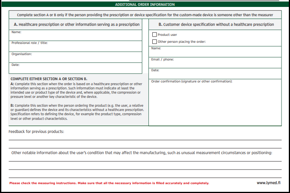Click the red measuring instructions reminder text
The width and height of the screenshot is (290, 193).
click(109, 183)
